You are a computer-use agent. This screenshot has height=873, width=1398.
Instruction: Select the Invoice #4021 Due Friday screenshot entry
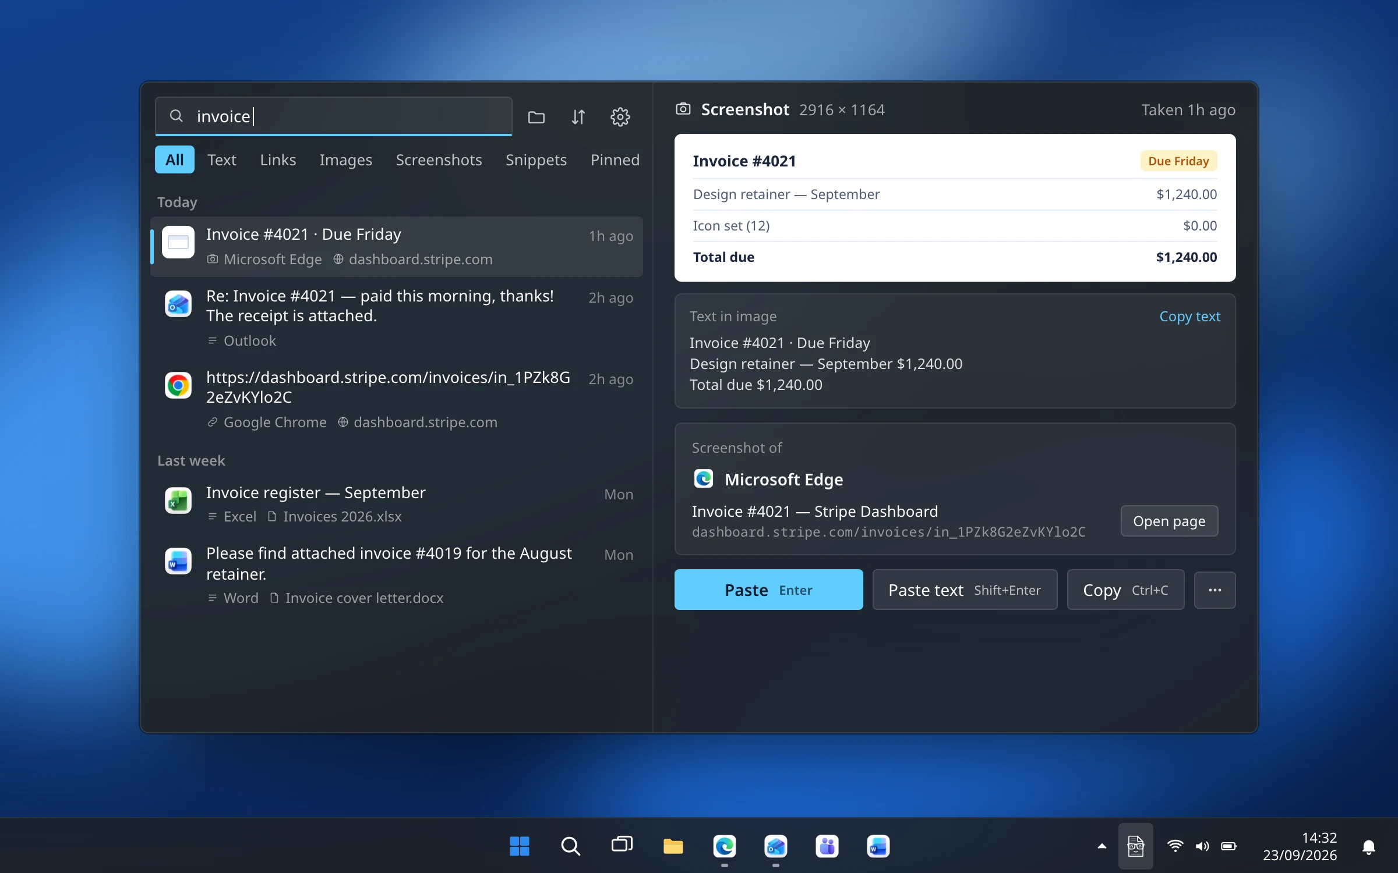coord(397,246)
